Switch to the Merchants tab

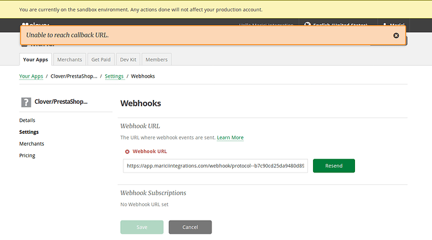69,59
